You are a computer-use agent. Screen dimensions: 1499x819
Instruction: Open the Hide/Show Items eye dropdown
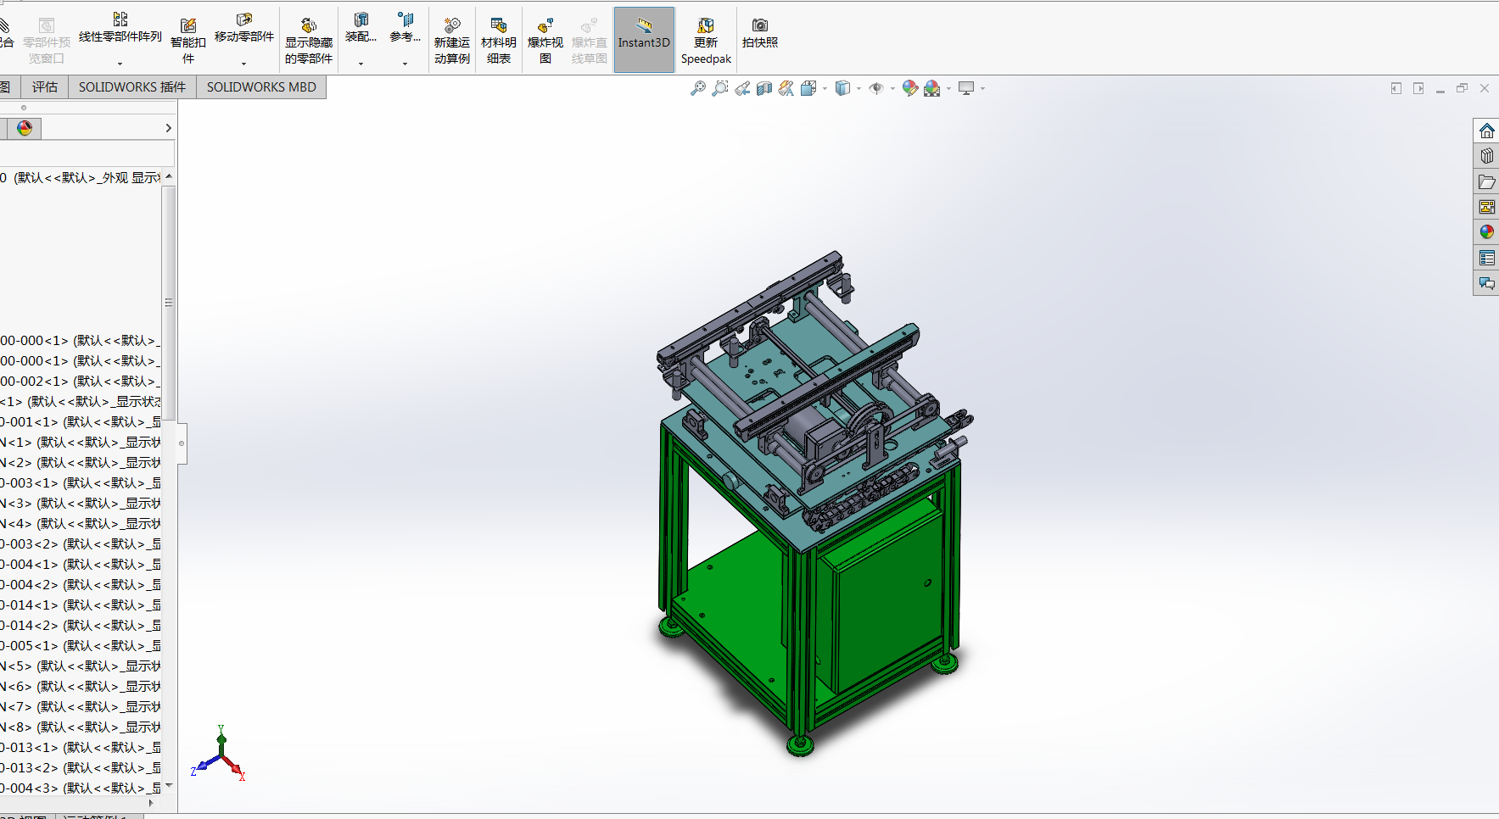892,88
